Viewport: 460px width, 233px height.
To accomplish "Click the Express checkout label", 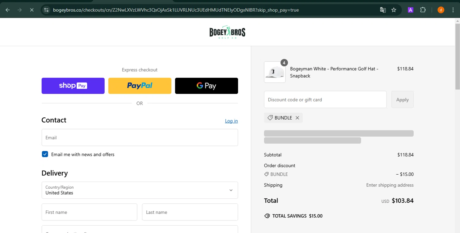I will coord(140,70).
